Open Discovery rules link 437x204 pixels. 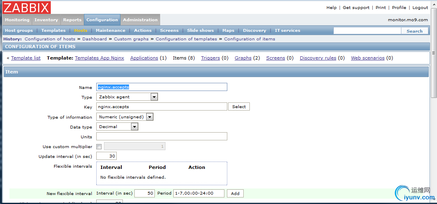click(x=318, y=58)
